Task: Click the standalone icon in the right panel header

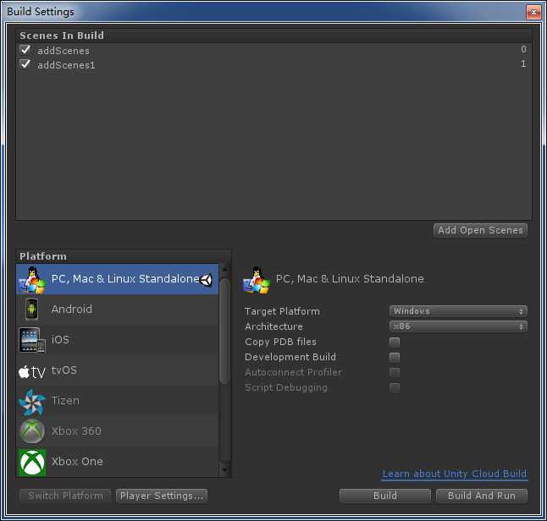Action: (257, 280)
